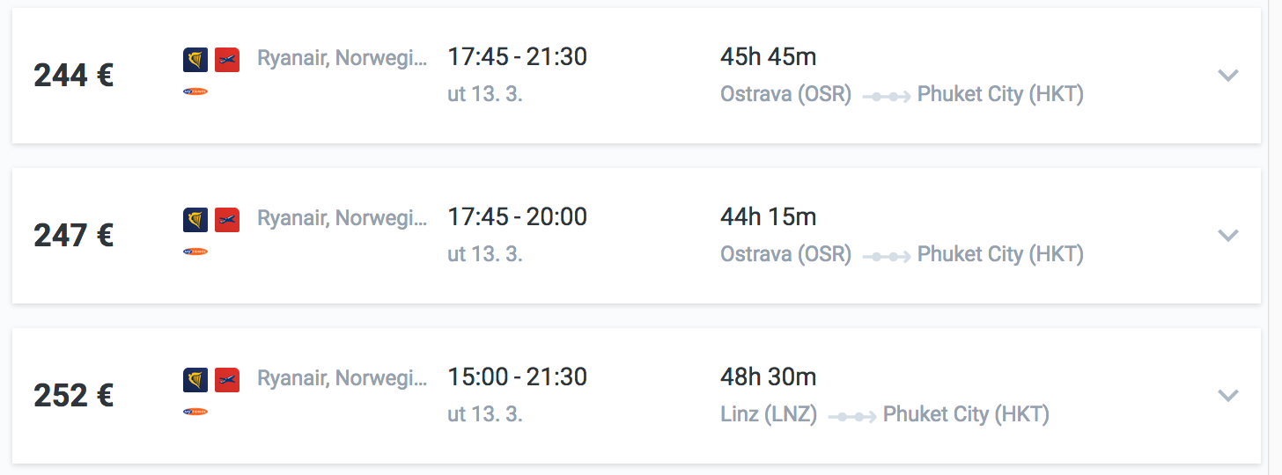Click the red Norwegian plane logo on the 244 € flight
Screen dimensions: 1282x475
[x=227, y=60]
